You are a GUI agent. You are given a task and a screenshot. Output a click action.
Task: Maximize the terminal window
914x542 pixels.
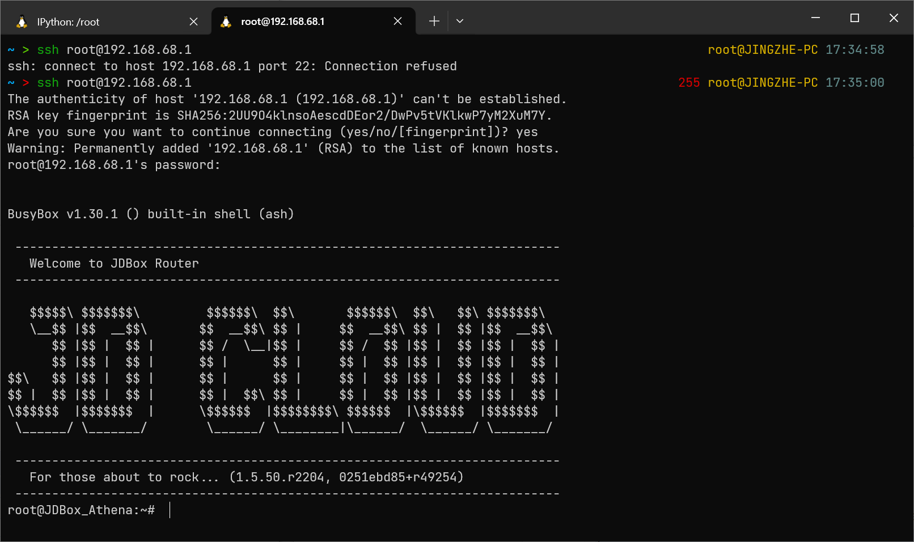854,18
